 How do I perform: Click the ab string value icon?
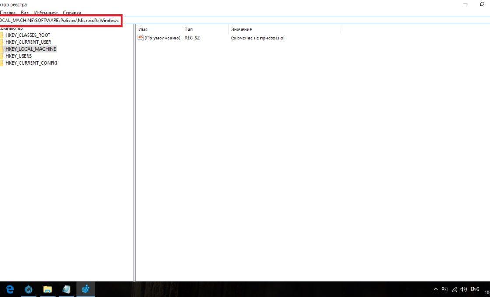[x=140, y=38]
